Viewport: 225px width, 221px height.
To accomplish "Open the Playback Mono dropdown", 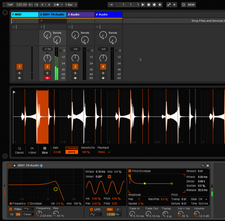I will 104,152.
